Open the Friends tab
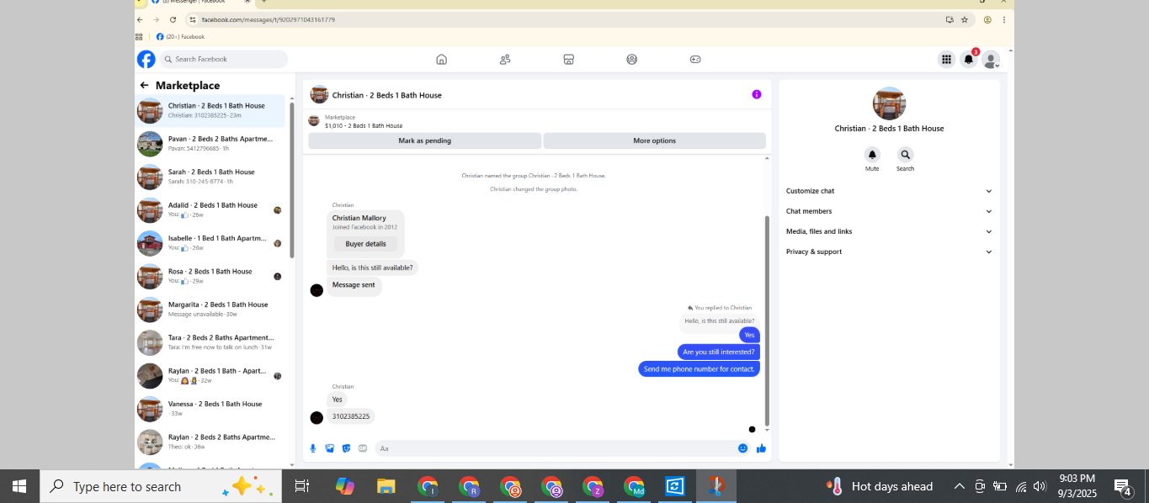Image resolution: width=1149 pixels, height=503 pixels. tap(505, 59)
